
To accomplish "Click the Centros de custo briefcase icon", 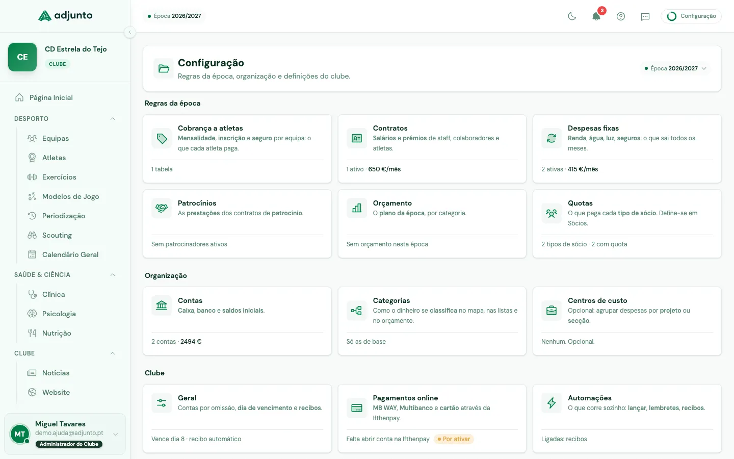I will (x=552, y=311).
